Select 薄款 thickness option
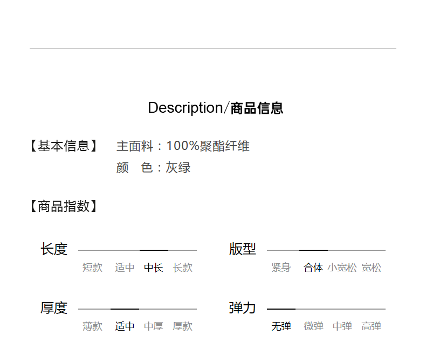Viewport: 426px width, 342px height. coord(92,326)
